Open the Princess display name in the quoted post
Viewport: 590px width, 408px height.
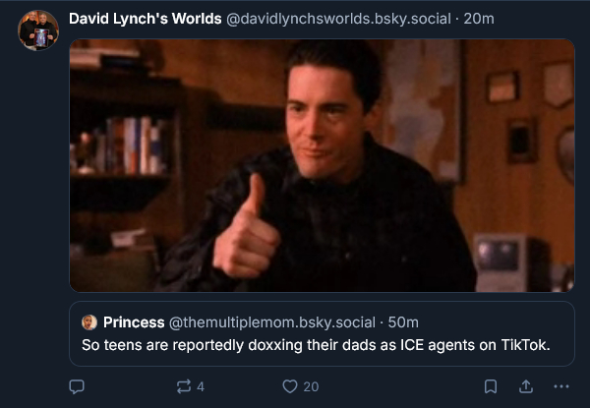133,322
